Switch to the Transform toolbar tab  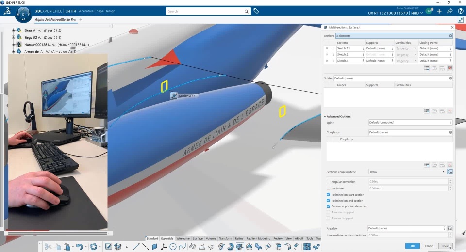[x=225, y=238]
